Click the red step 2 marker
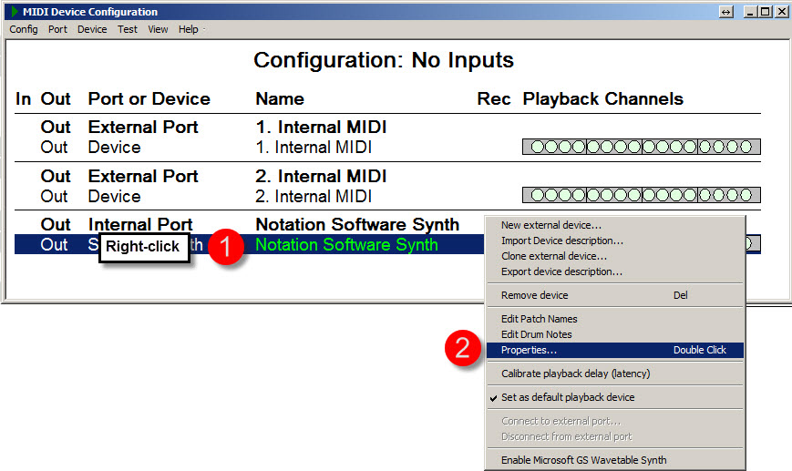This screenshot has width=792, height=471. pyautogui.click(x=462, y=349)
